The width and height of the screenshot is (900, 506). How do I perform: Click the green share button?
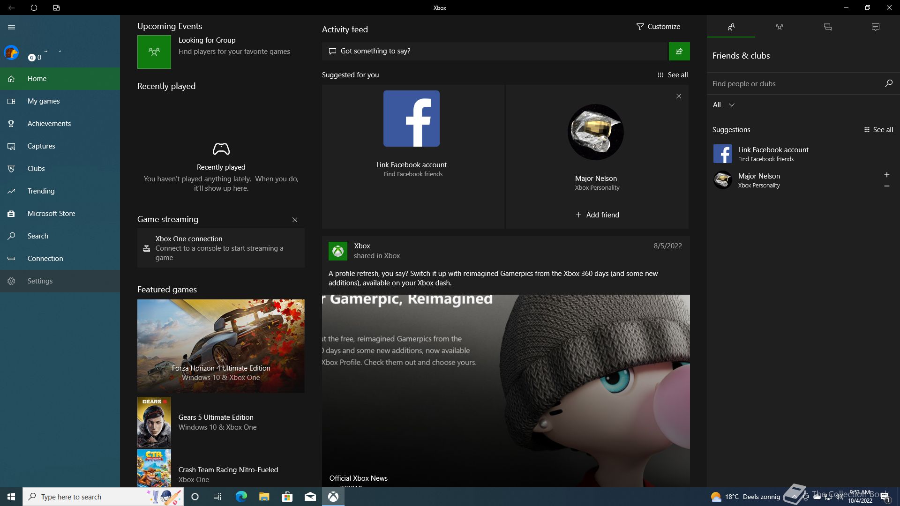[x=679, y=51]
